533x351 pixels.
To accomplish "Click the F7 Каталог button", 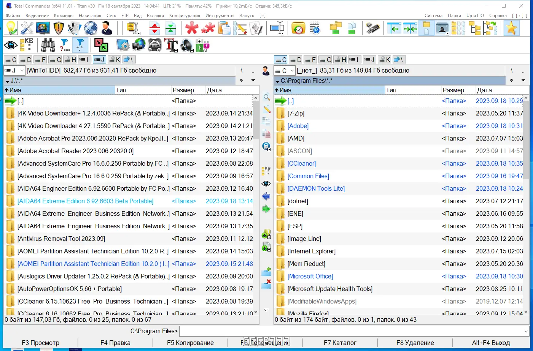I will pyautogui.click(x=340, y=343).
